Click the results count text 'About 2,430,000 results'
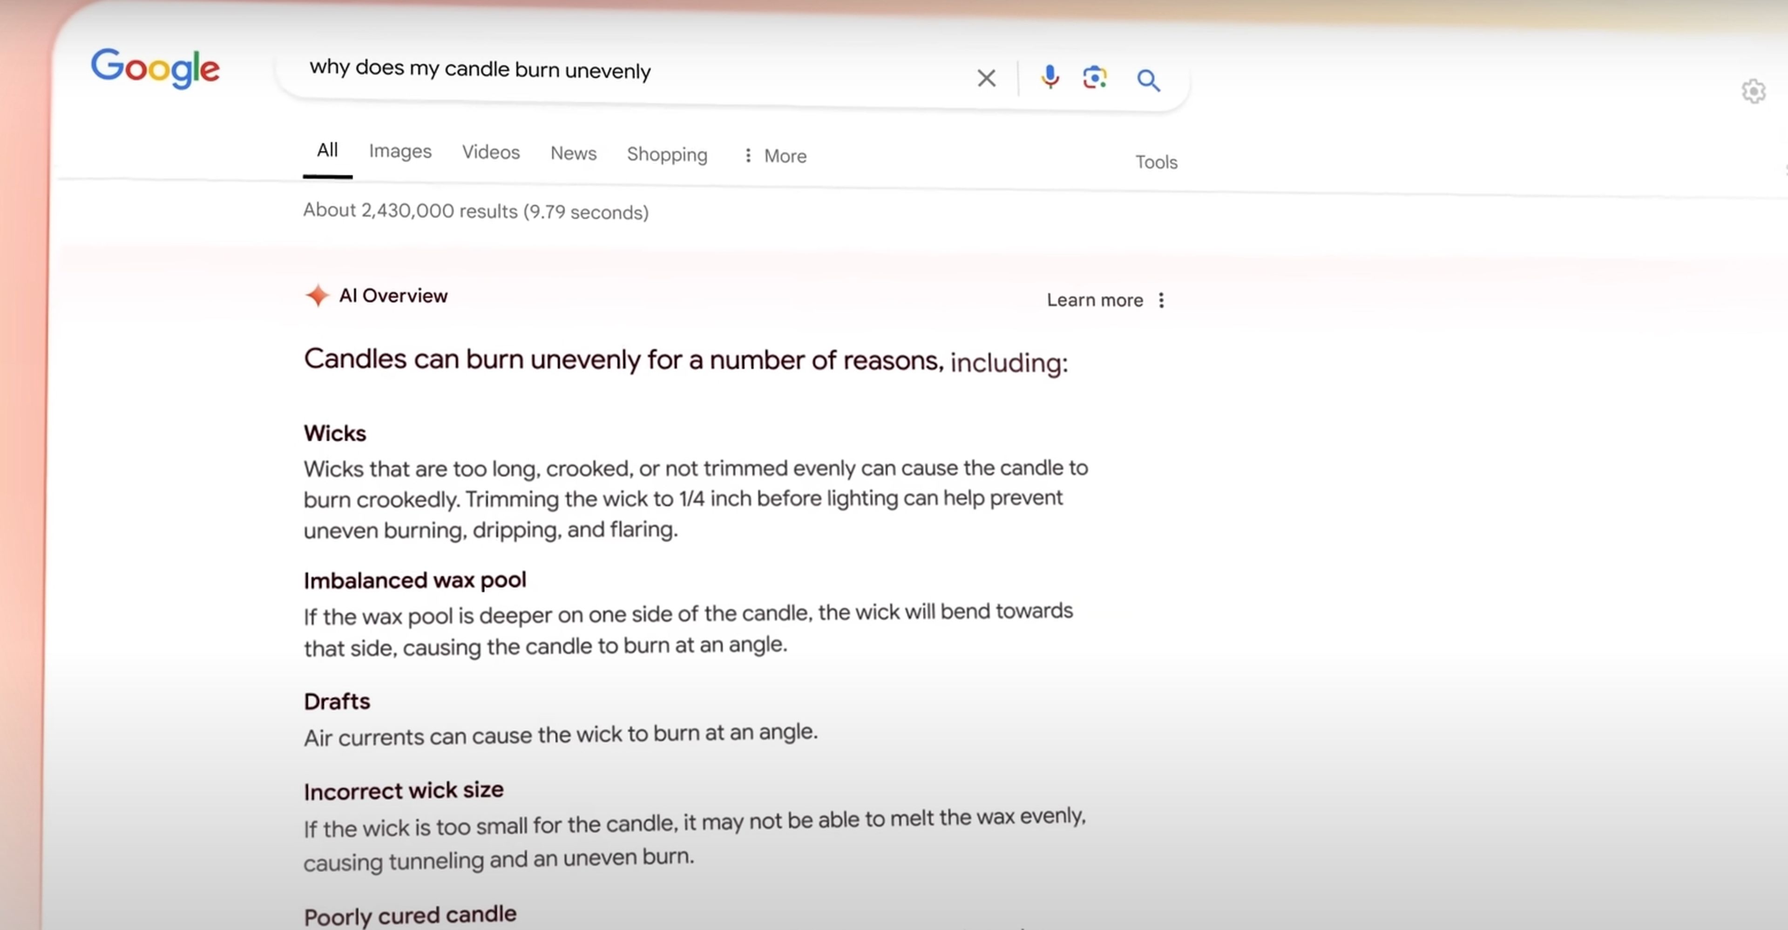This screenshot has width=1788, height=930. [x=410, y=210]
